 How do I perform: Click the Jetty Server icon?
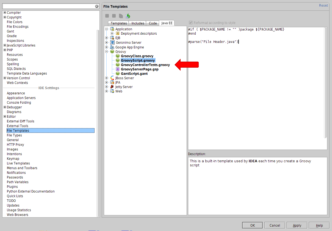[112, 87]
